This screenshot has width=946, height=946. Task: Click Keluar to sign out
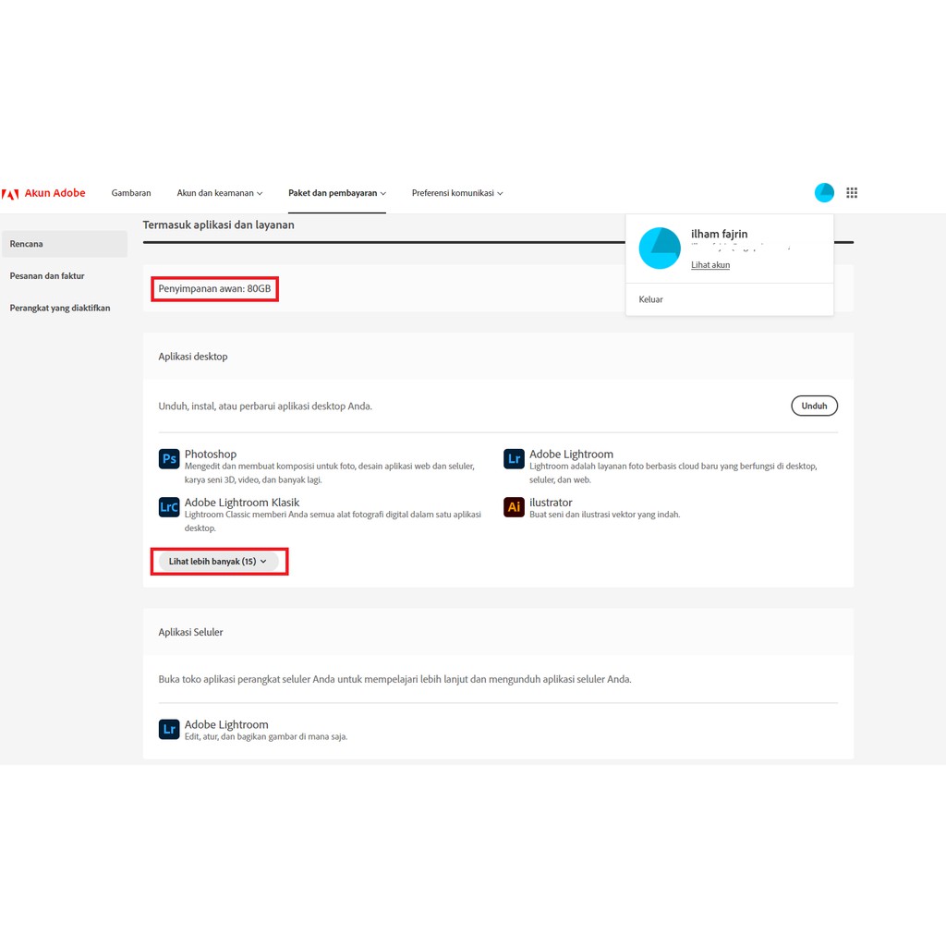[650, 299]
